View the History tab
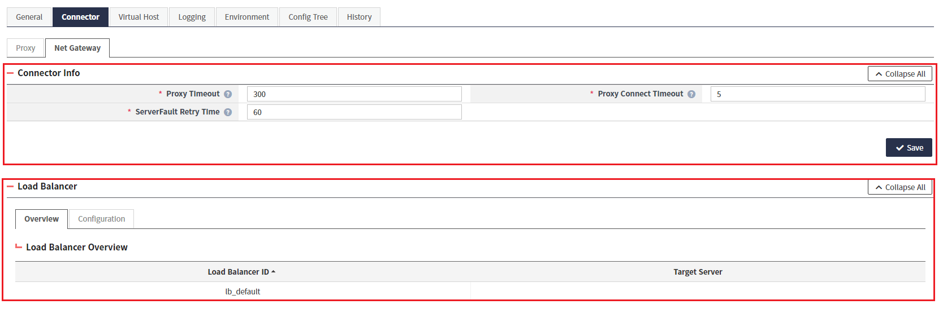 click(360, 17)
